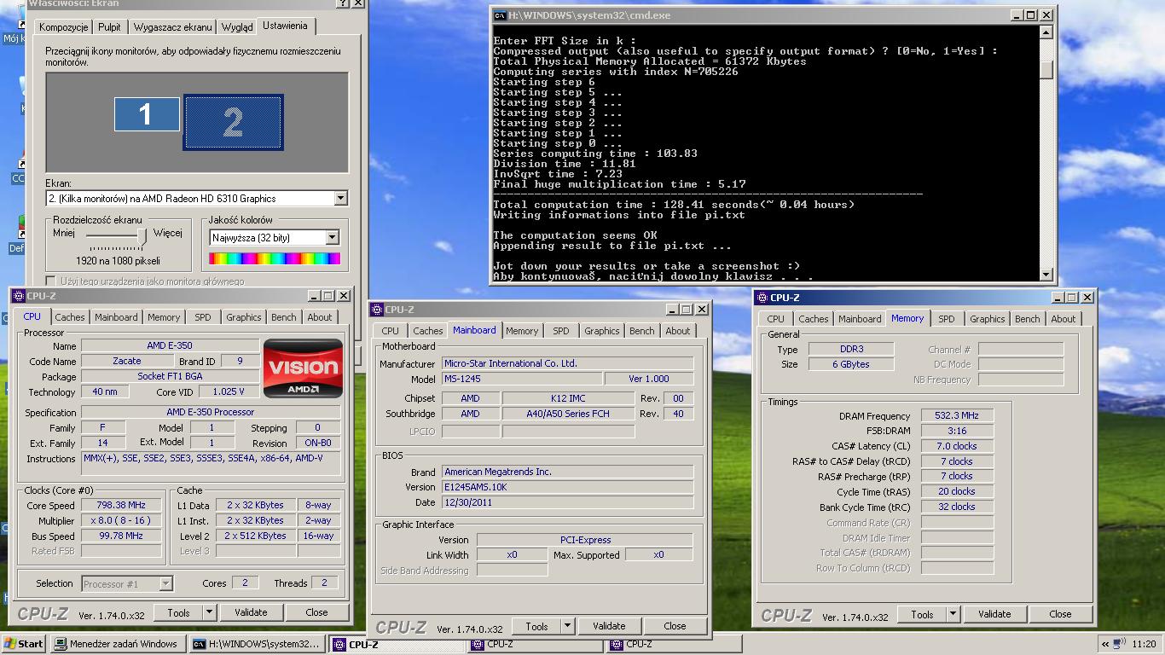Viewport: 1165px width, 655px height.
Task: Open Graphics tab in left CPU-Z window
Action: pyautogui.click(x=244, y=317)
